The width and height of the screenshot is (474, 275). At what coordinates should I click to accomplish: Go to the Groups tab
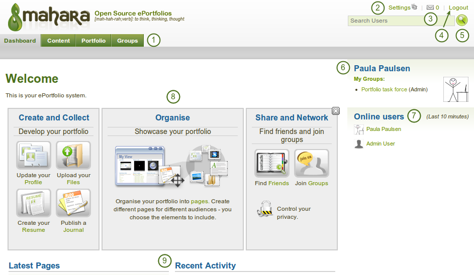127,41
